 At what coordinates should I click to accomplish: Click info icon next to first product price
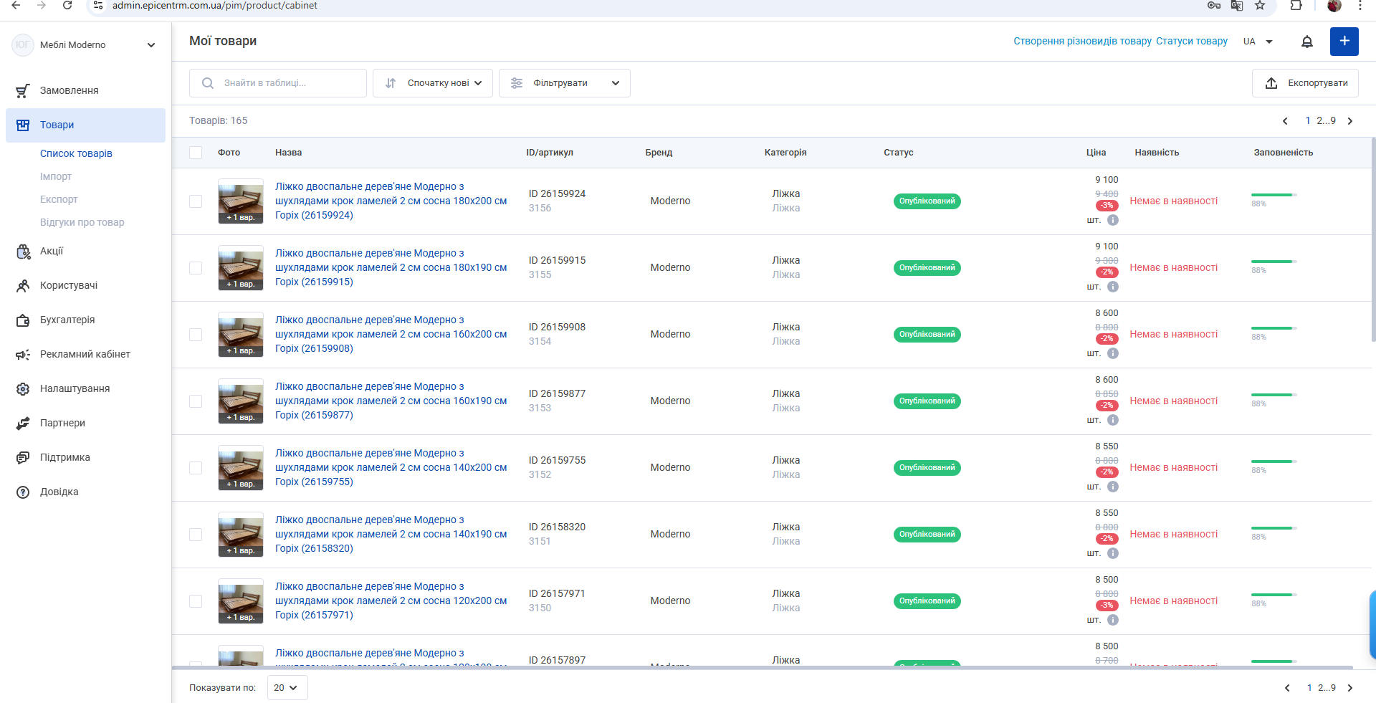click(x=1113, y=220)
